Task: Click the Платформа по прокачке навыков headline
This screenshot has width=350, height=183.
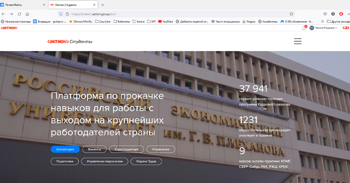Action: 107,114
